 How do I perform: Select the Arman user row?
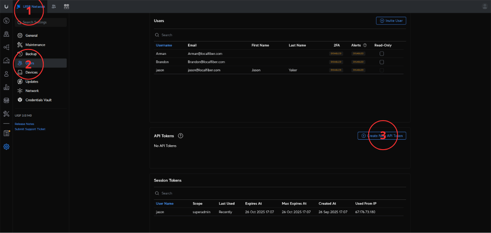tap(279, 54)
